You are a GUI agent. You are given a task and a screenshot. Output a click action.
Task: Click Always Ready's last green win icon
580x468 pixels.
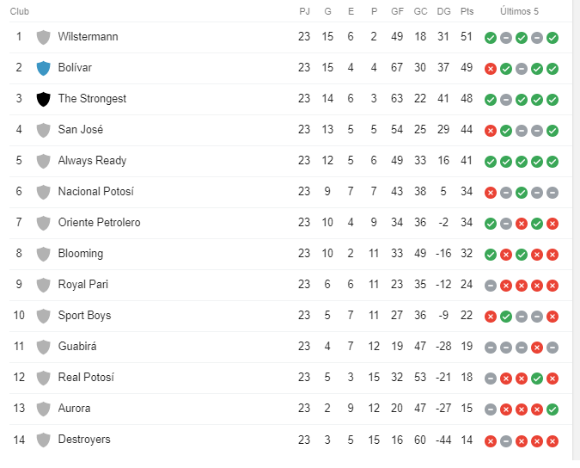(x=553, y=162)
